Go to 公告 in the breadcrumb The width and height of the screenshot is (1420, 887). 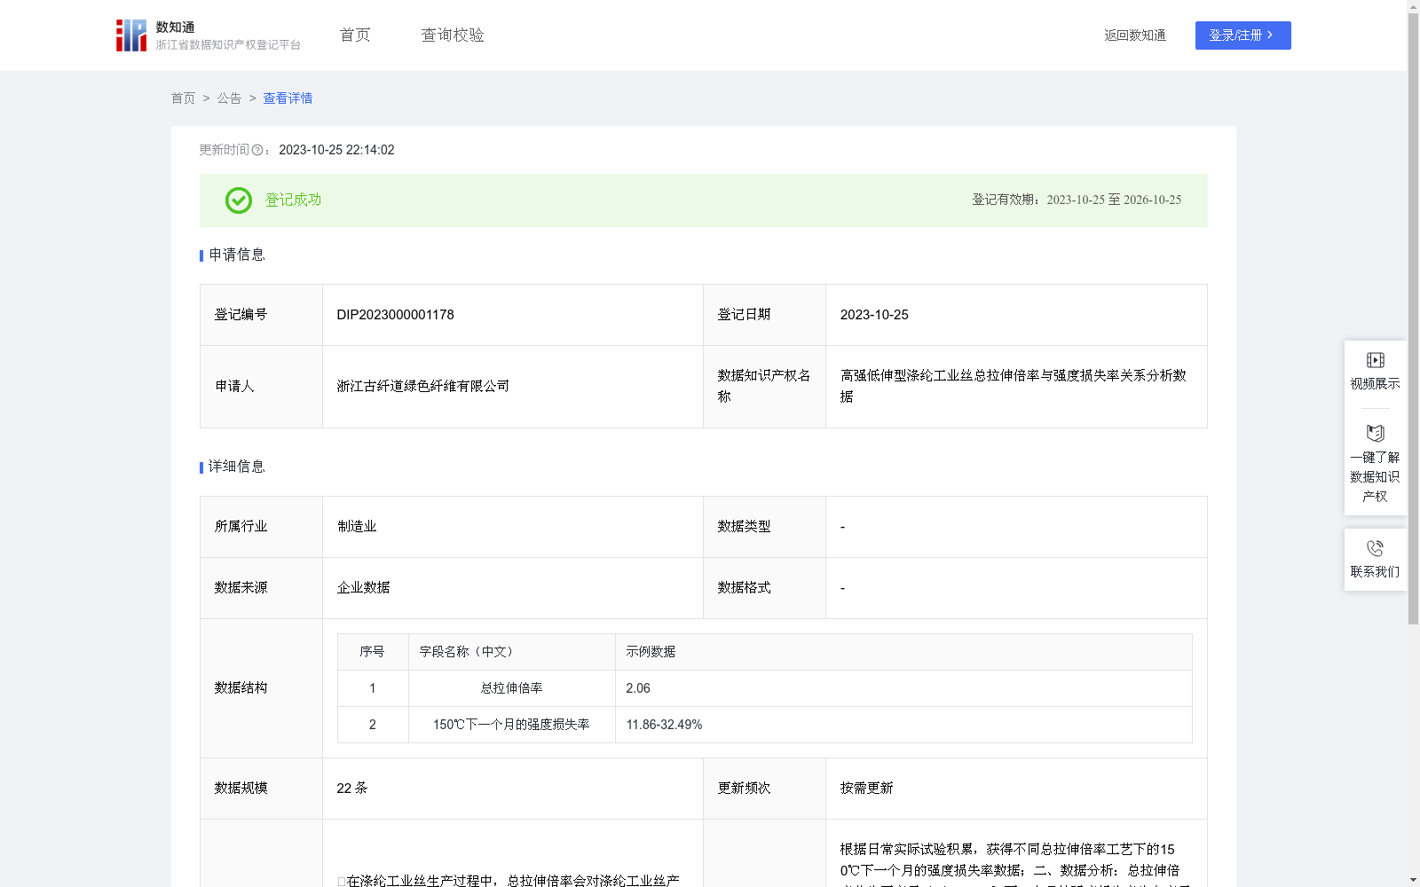tap(229, 98)
